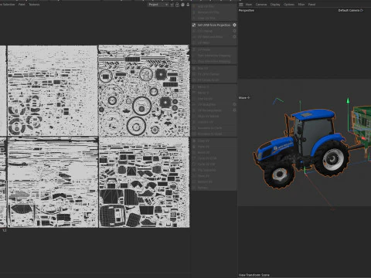371x278 pixels.
Task: Click the UV Rectangularize command
Action: tap(209, 110)
